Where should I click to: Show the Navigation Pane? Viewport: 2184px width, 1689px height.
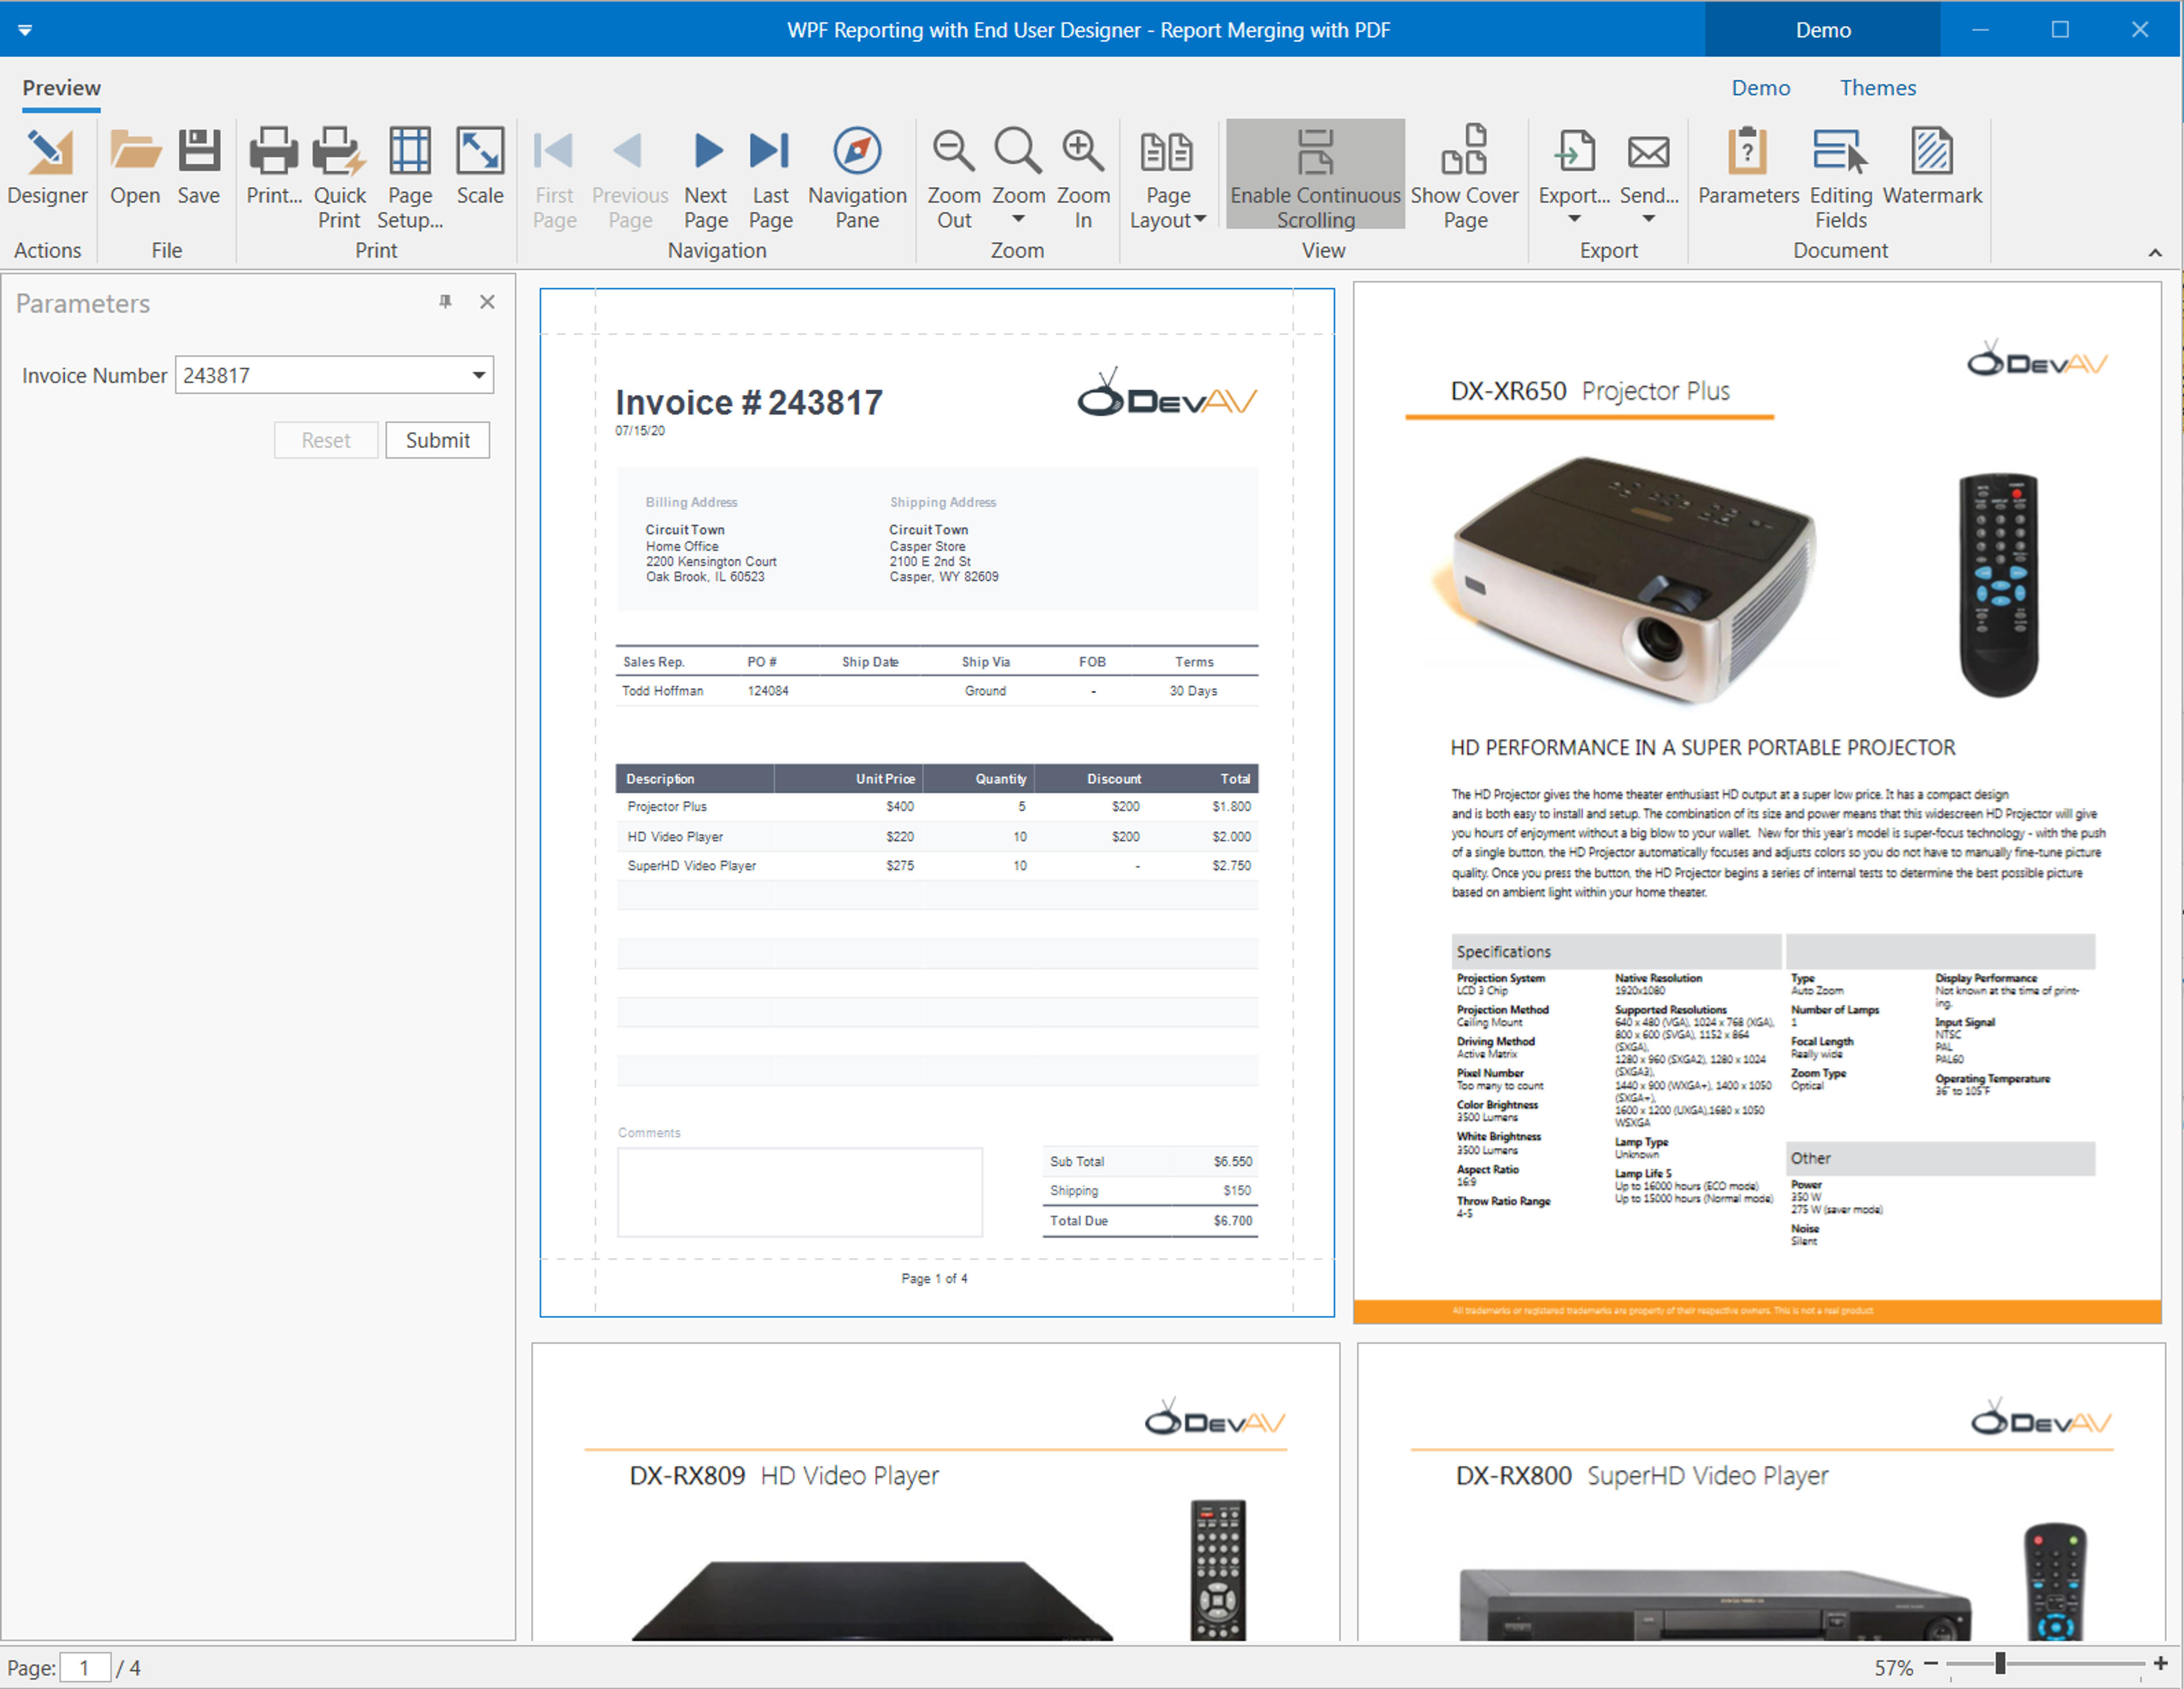coord(857,179)
